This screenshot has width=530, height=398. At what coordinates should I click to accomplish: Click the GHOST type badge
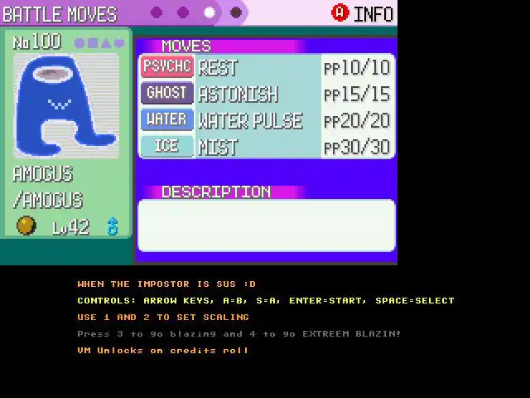pyautogui.click(x=167, y=93)
